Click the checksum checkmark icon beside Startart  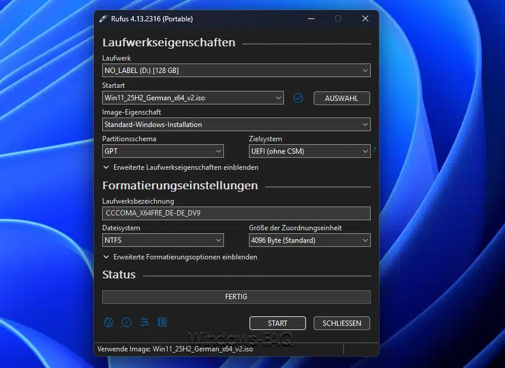point(298,98)
